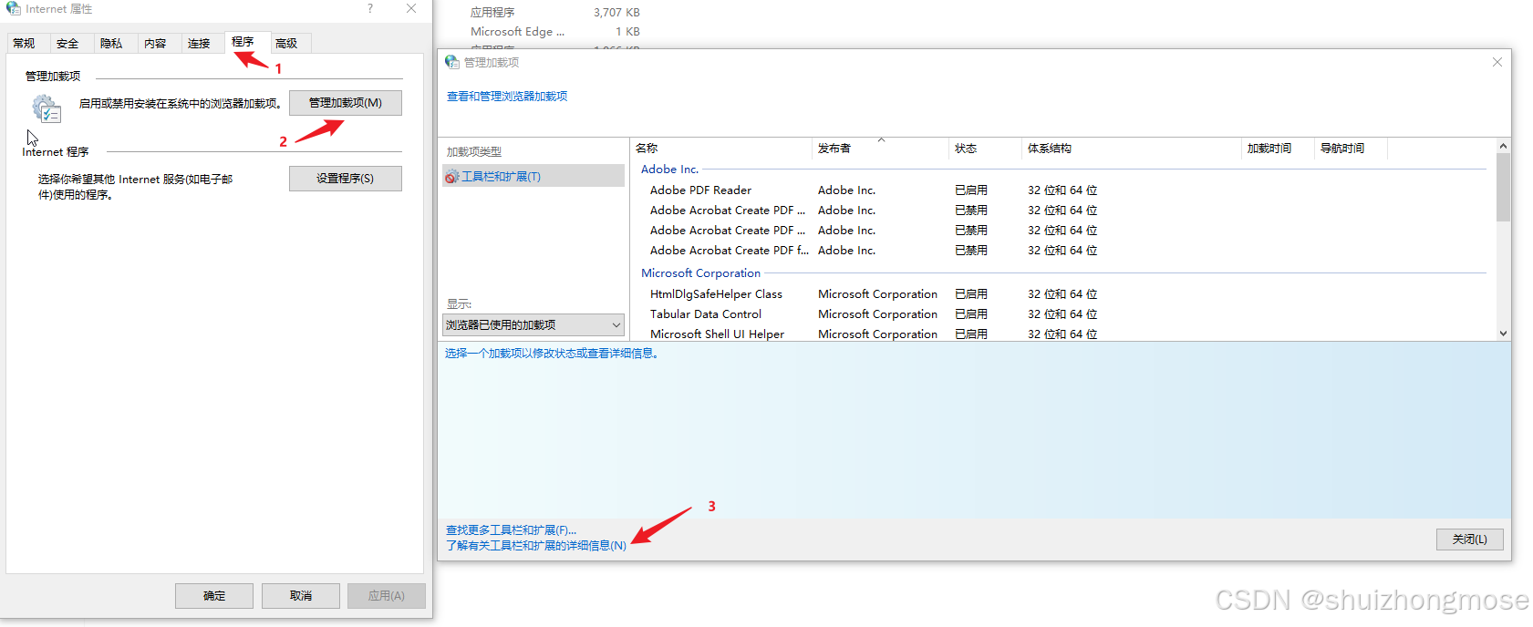
Task: Click the Internet Properties globe title icon
Action: pyautogui.click(x=13, y=8)
